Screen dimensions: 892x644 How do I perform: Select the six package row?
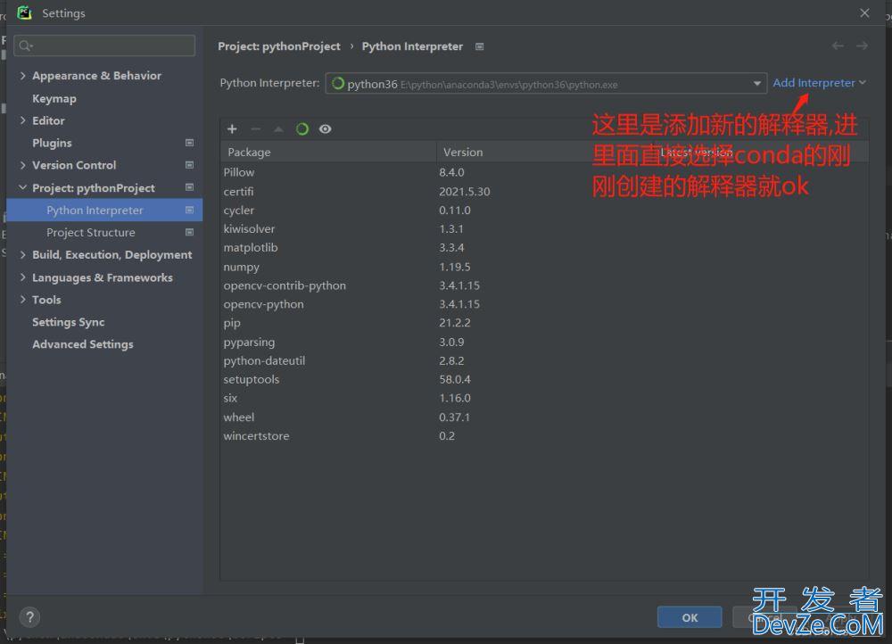[544, 398]
